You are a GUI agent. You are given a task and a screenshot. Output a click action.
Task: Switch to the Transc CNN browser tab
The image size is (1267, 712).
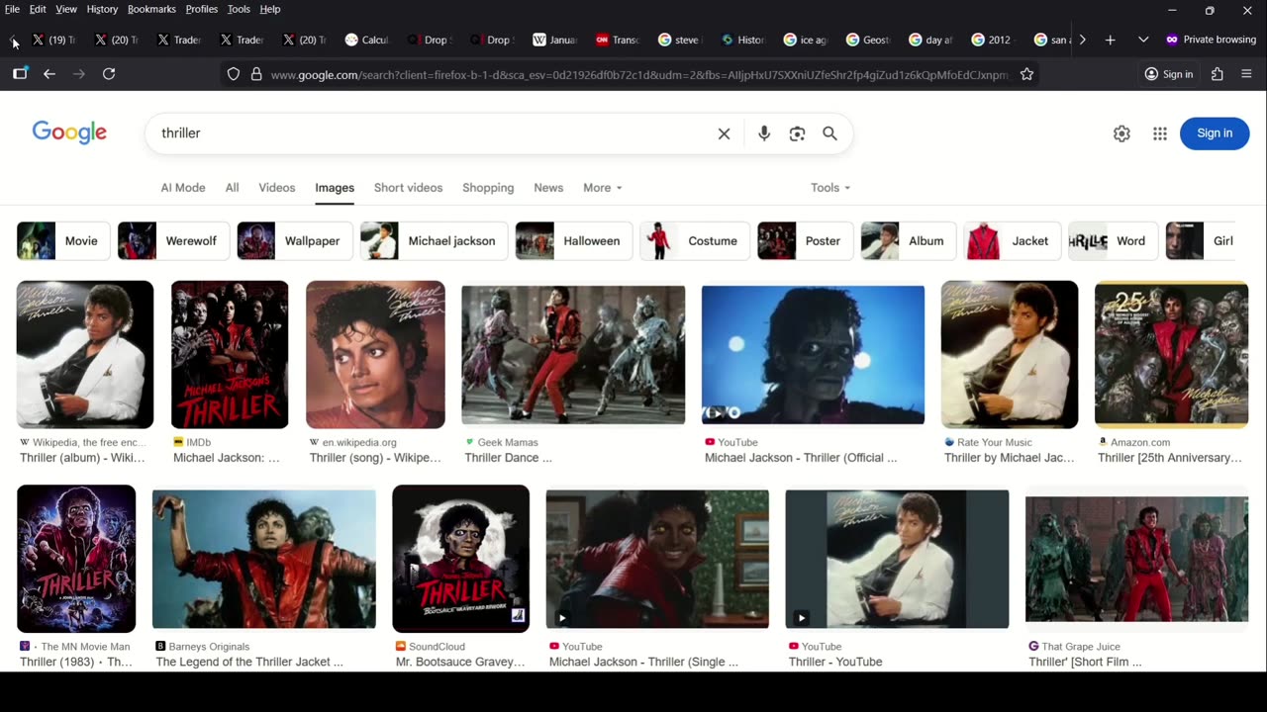tap(617, 40)
